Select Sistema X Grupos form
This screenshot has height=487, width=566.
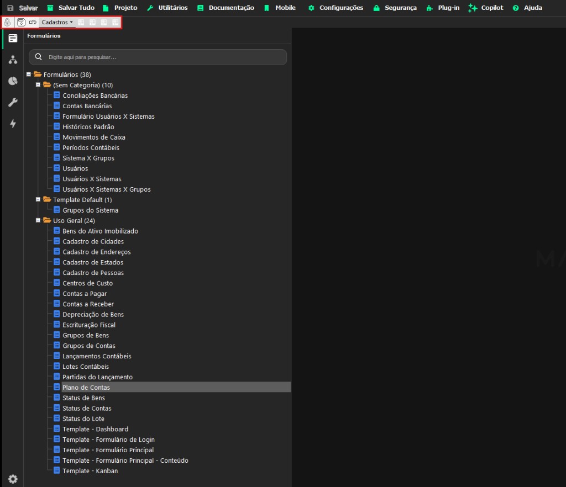[x=88, y=158]
